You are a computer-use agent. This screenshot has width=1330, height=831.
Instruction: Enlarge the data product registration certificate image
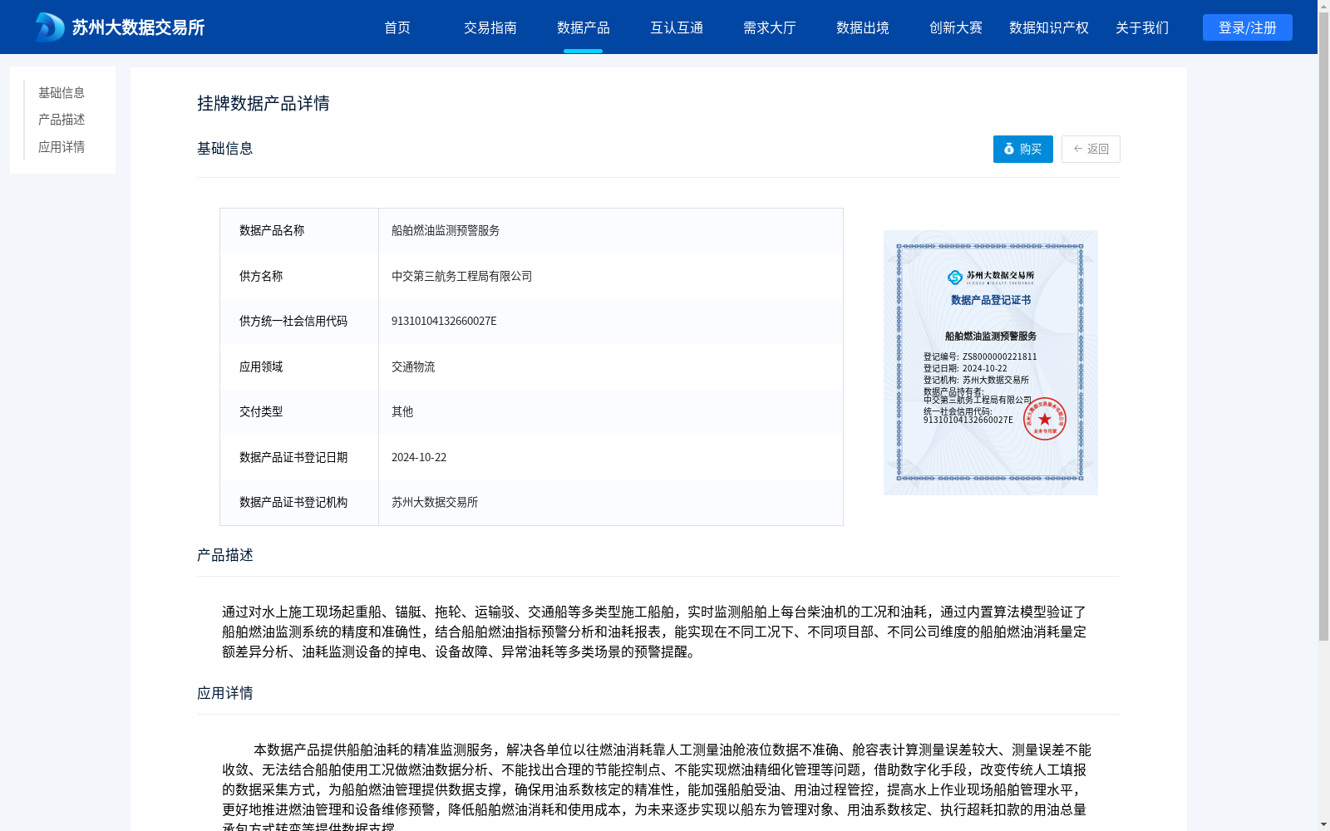[990, 362]
